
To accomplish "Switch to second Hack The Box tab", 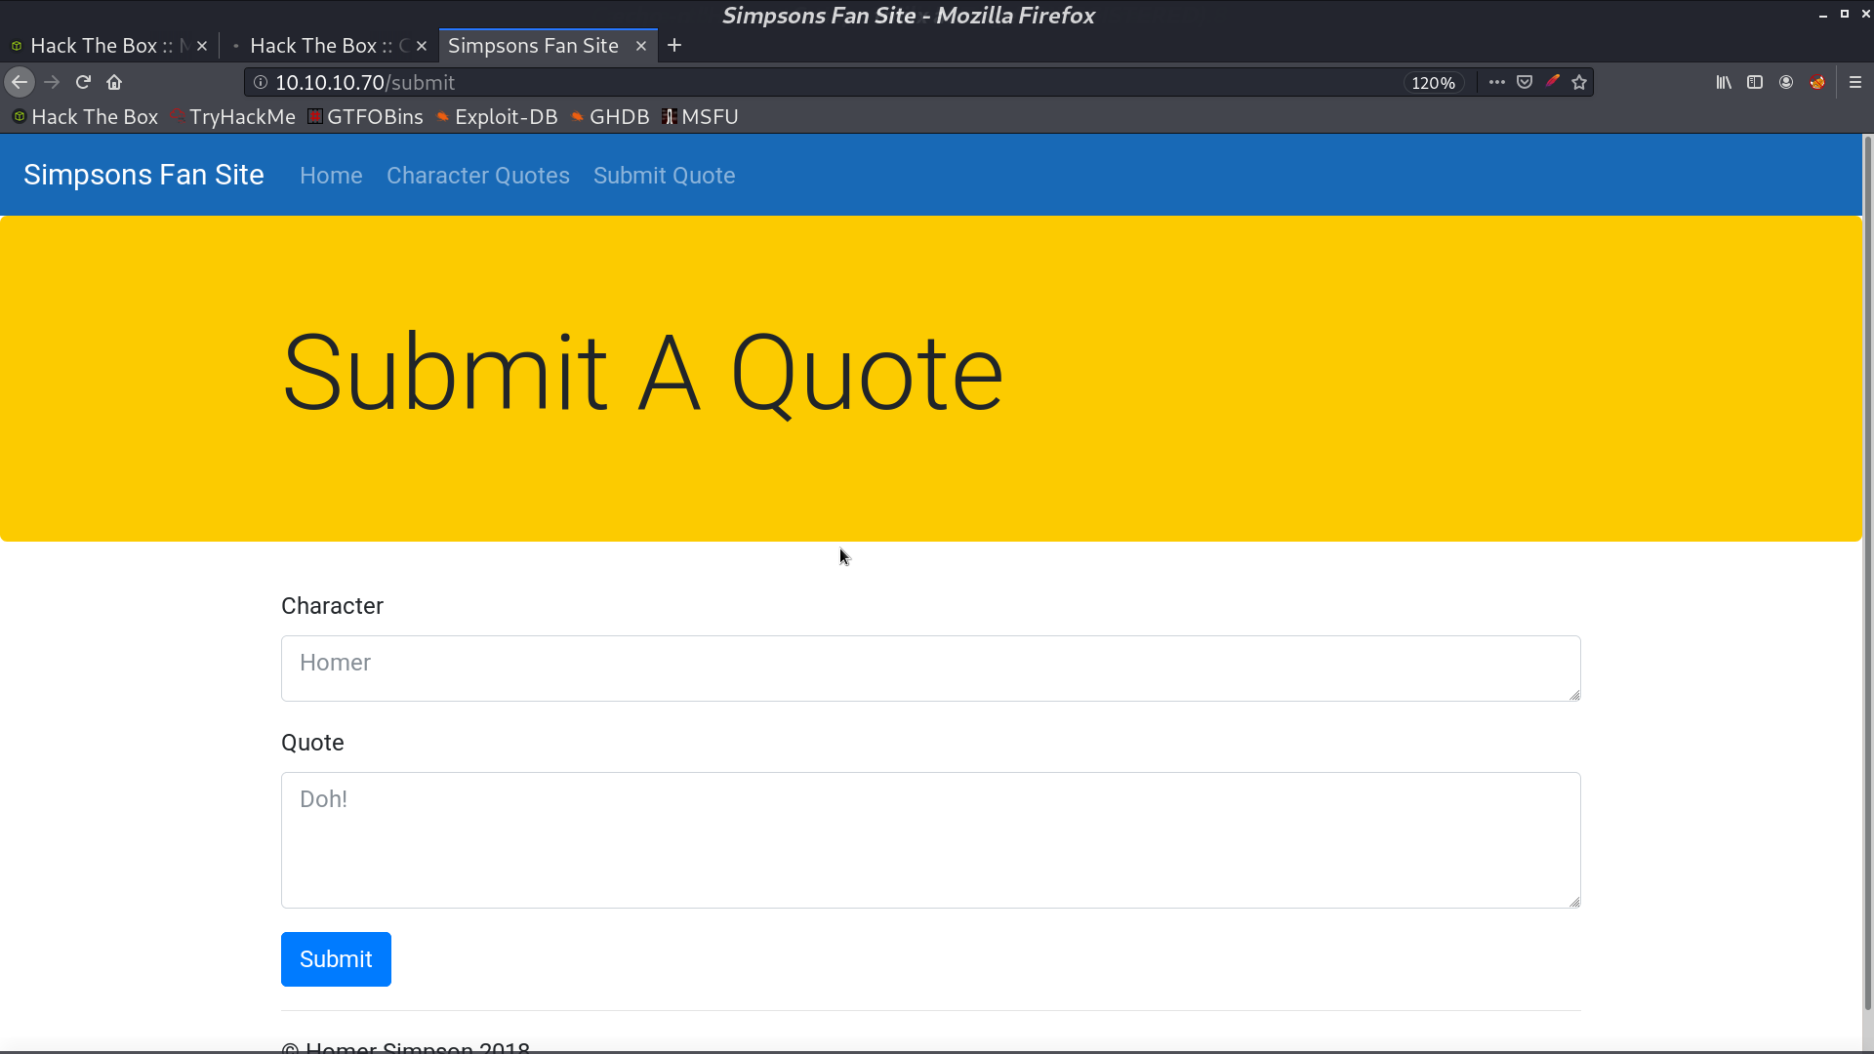I will pos(322,46).
